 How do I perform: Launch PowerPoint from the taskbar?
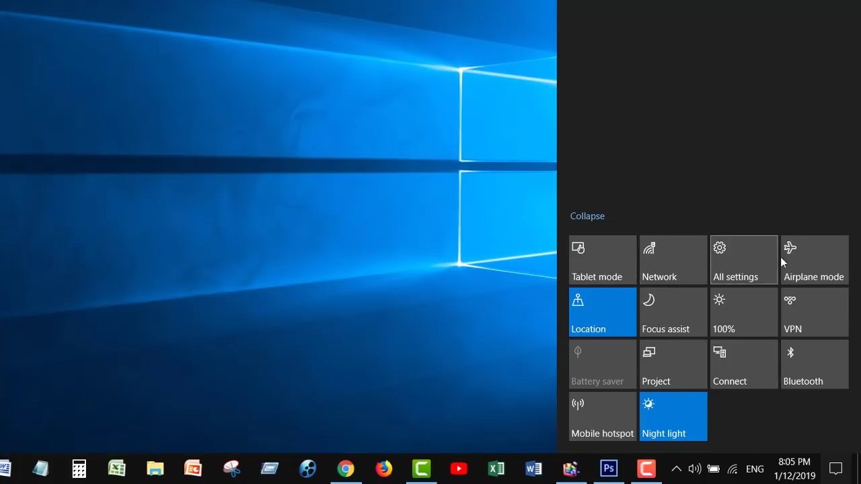click(193, 469)
